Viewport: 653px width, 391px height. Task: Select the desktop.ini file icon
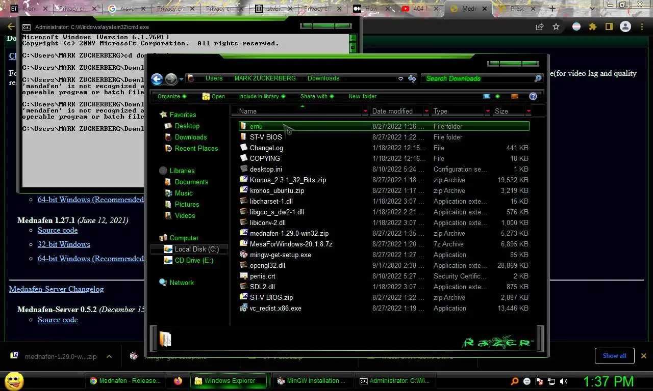[244, 169]
